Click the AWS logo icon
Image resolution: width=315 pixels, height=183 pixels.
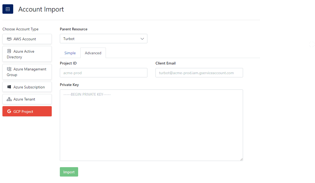click(9, 39)
